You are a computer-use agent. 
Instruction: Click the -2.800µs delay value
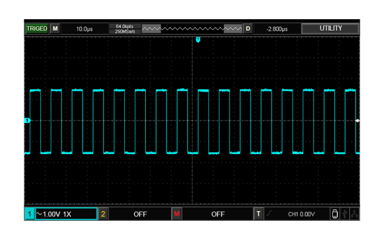pos(277,29)
